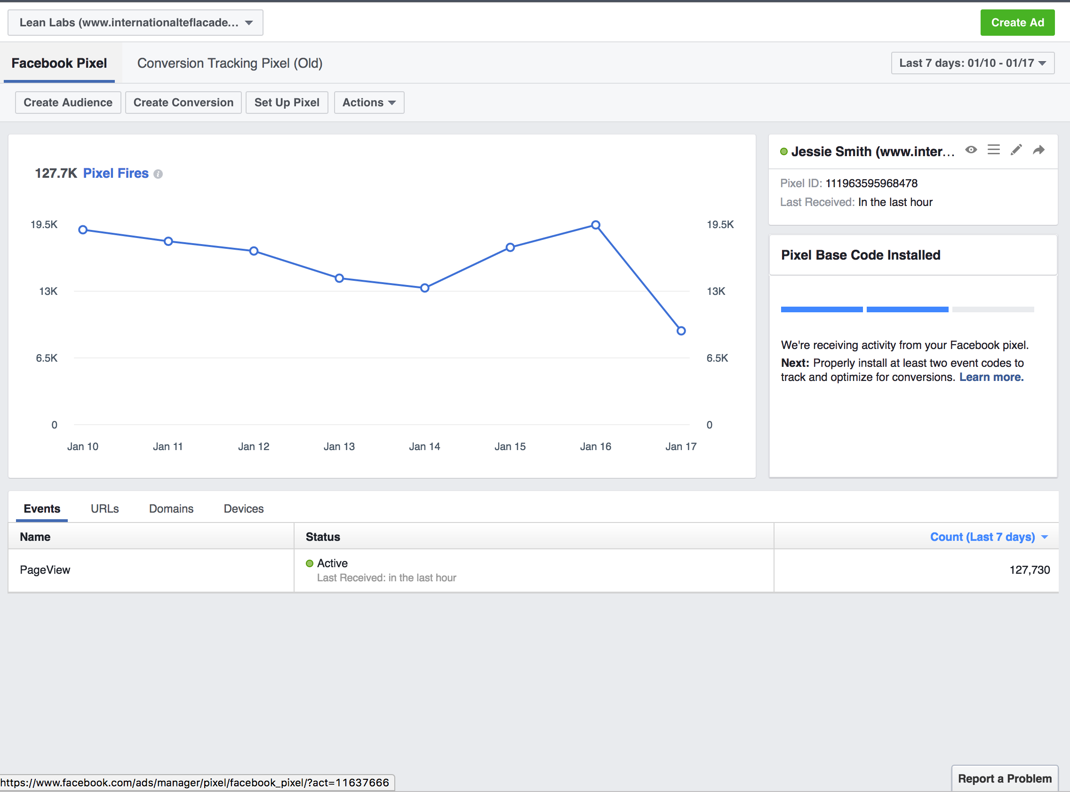Click the Learn more link
Viewport: 1070px width, 792px height.
click(991, 377)
